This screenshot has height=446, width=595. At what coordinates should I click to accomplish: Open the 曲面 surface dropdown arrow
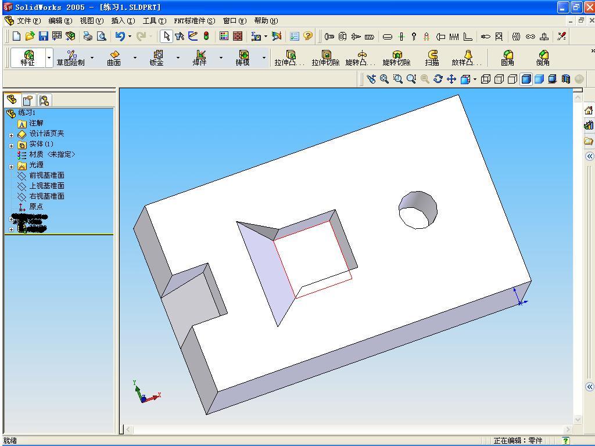(x=135, y=58)
